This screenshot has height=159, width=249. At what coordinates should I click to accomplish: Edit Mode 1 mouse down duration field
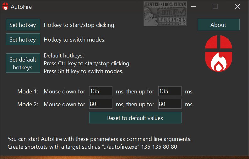pos(100,91)
